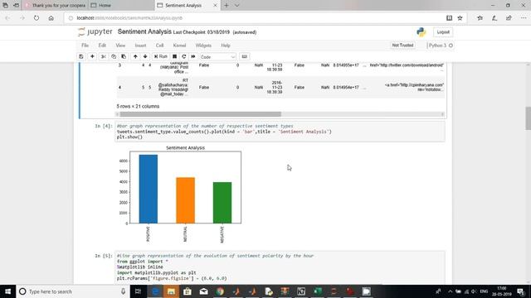The image size is (531, 298).
Task: Open Task View from taskbar
Action: point(138,291)
